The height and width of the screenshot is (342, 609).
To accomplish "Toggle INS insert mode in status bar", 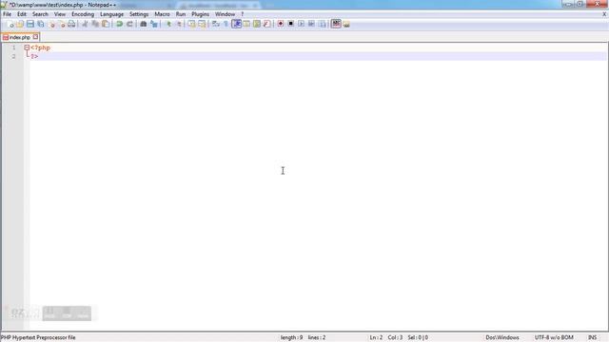I will click(x=592, y=337).
